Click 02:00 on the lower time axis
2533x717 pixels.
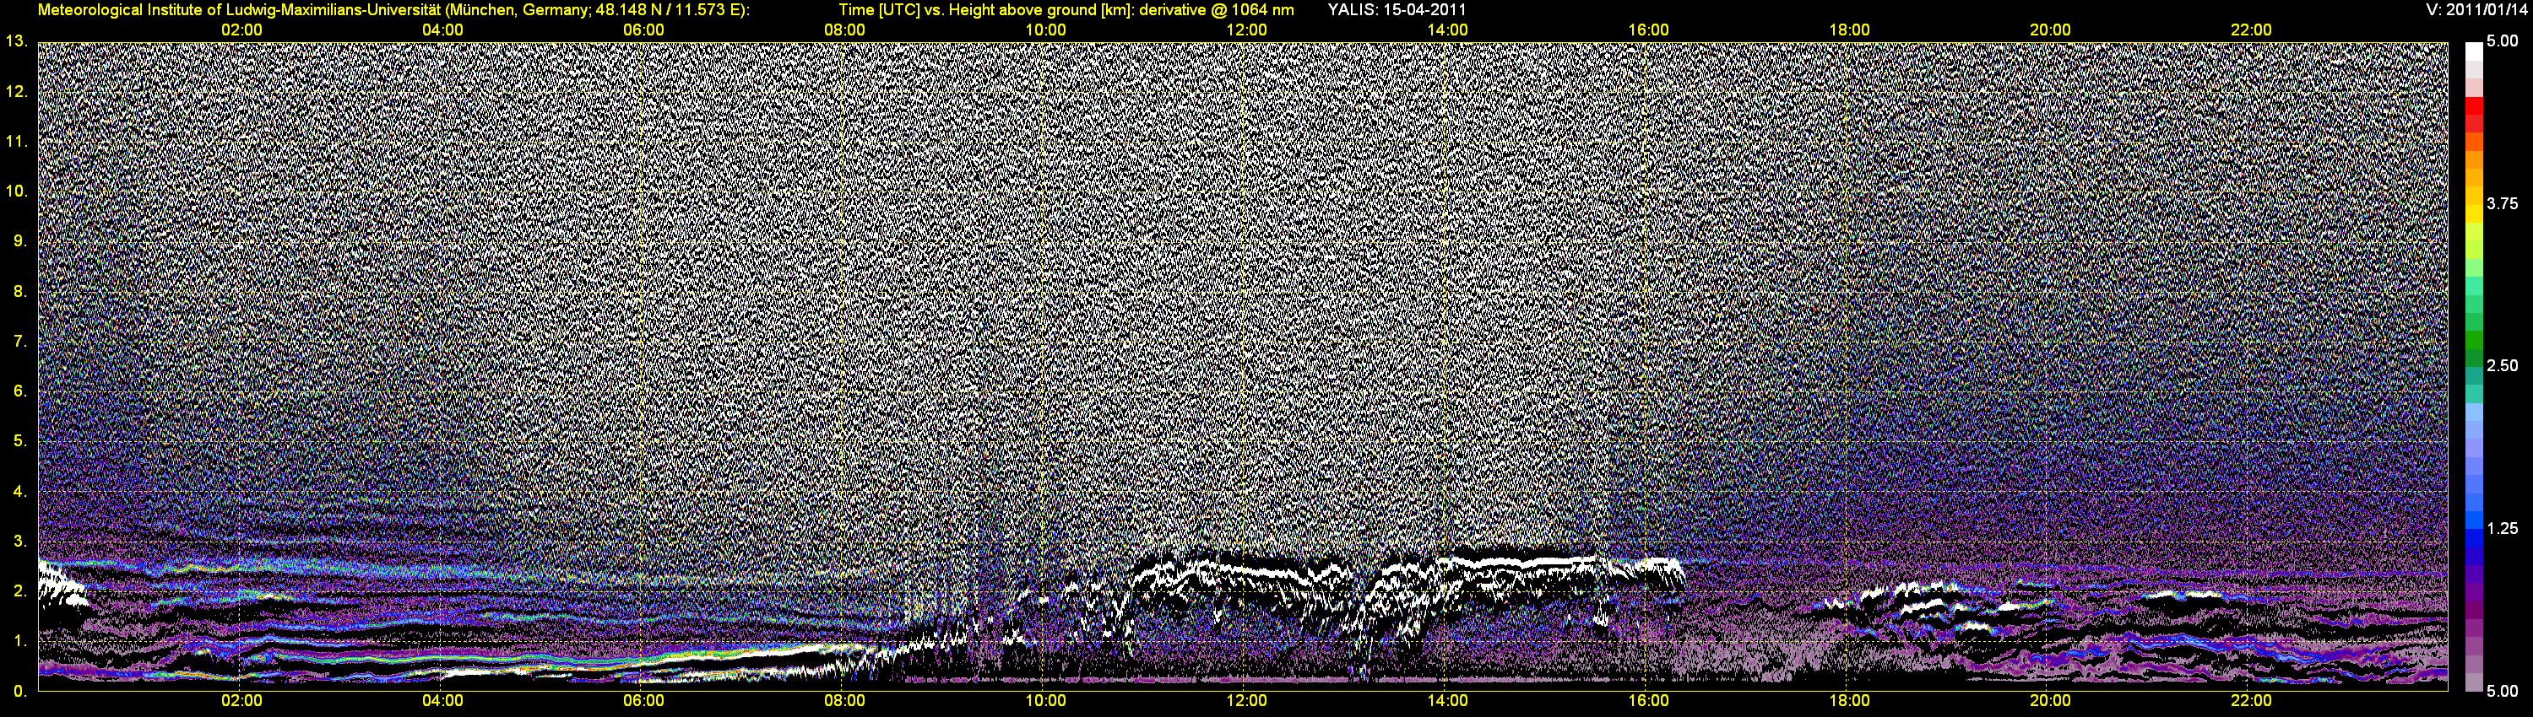click(241, 700)
